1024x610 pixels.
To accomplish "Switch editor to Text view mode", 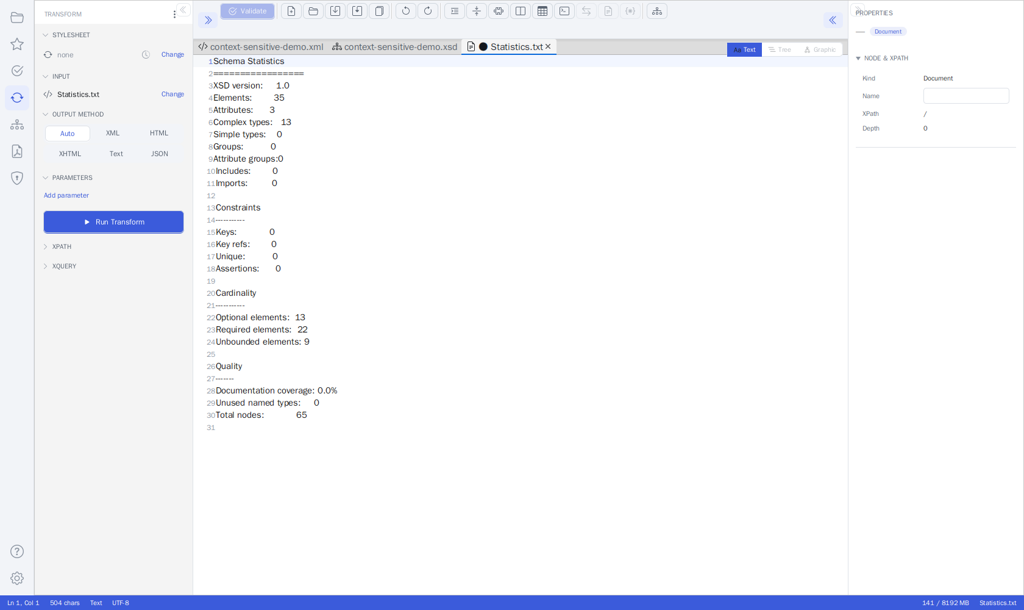I will 744,50.
